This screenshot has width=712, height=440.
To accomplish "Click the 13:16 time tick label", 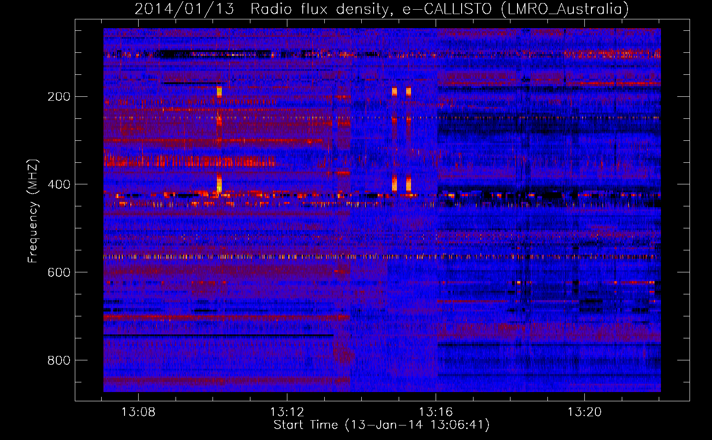I will (436, 412).
